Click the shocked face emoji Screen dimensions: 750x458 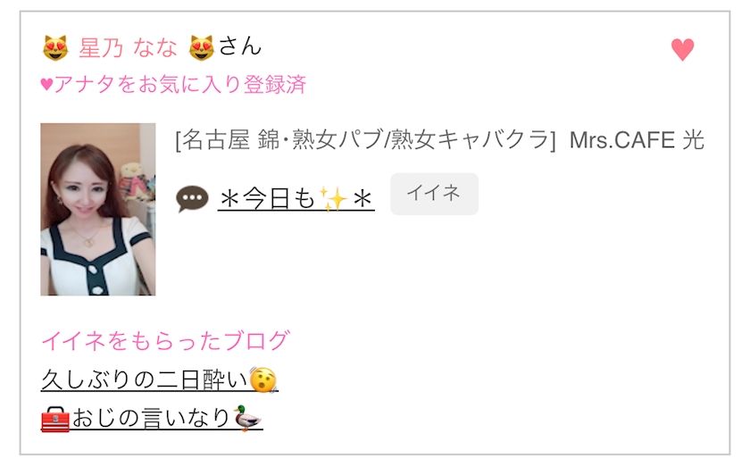[x=263, y=380]
